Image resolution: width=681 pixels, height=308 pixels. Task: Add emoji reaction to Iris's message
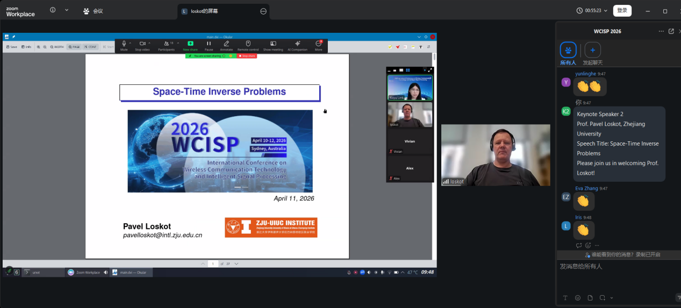pyautogui.click(x=587, y=245)
